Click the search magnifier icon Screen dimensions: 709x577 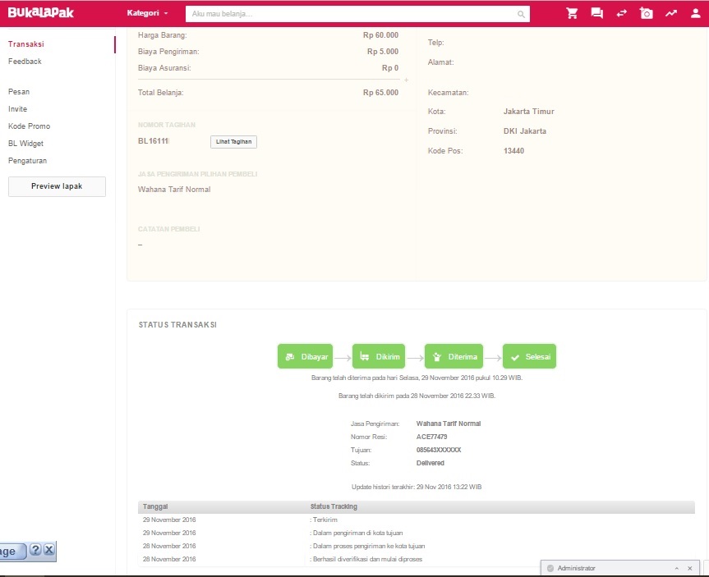(521, 14)
